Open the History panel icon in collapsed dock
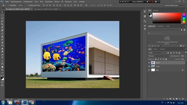The height and width of the screenshot is (105, 187). (x=145, y=12)
